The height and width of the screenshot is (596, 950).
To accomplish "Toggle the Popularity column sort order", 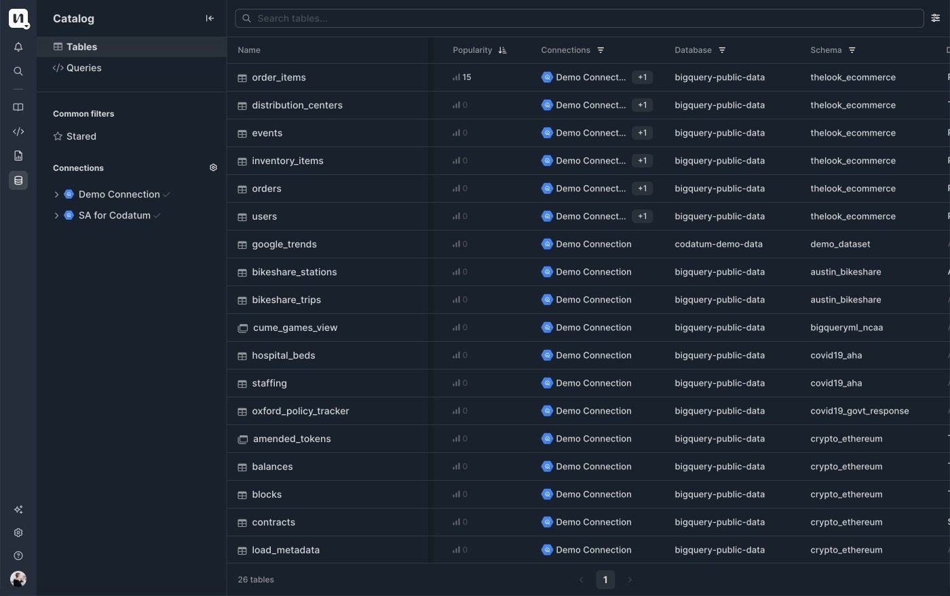I will pos(502,49).
